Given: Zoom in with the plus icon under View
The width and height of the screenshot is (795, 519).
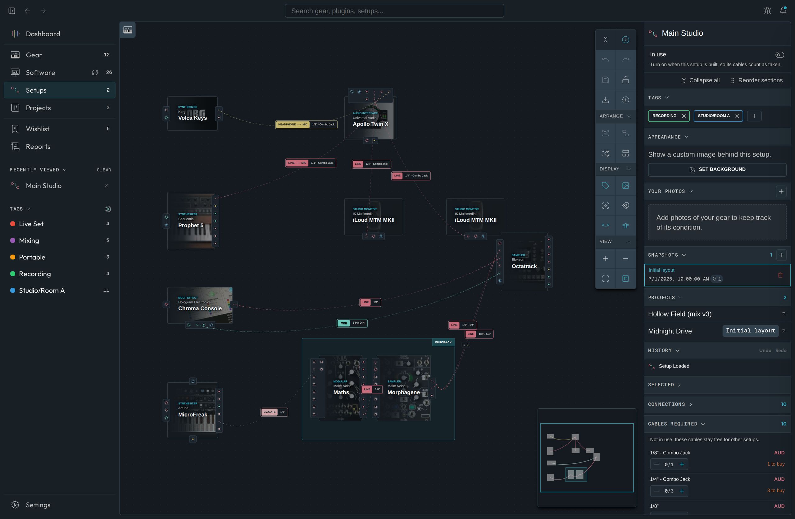Looking at the screenshot, I should pyautogui.click(x=605, y=258).
